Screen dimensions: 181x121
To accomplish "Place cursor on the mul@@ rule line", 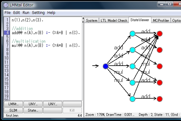I will coord(45,45).
